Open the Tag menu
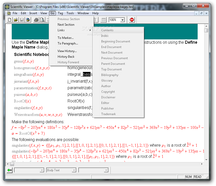This screenshot has height=186, width=216. coord(60,13)
